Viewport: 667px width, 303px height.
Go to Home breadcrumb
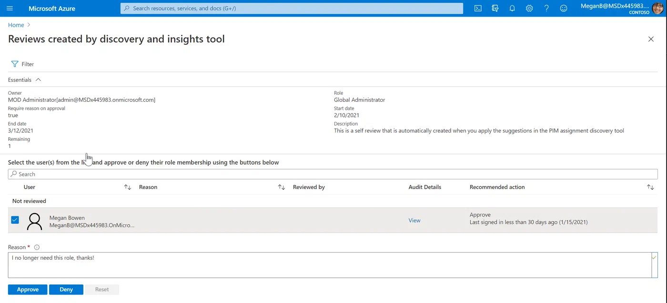point(16,25)
